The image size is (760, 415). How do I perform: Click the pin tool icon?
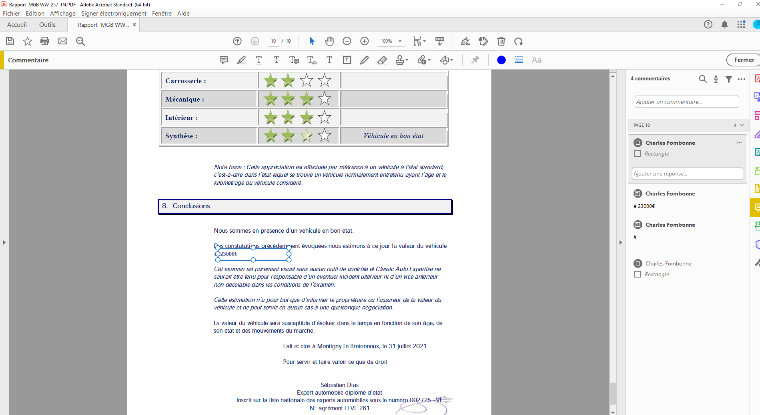[475, 60]
